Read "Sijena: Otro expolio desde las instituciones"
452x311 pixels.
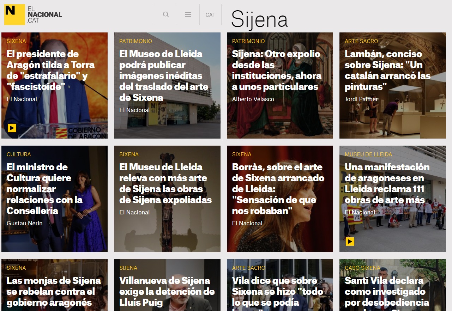(277, 70)
